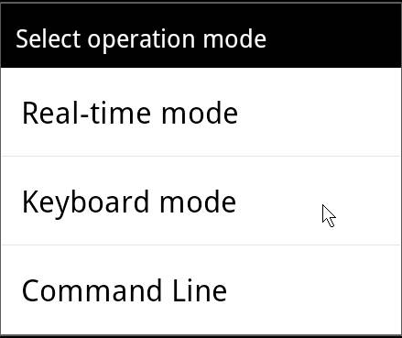Click the black dialog title bar
This screenshot has width=402, height=338.
click(201, 36)
